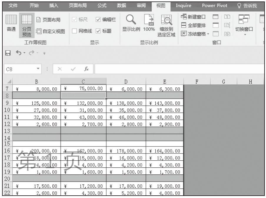Select Page Break Preview (分页预览) view
Image resolution: width=266 pixels, height=198 pixels.
pos(27,26)
